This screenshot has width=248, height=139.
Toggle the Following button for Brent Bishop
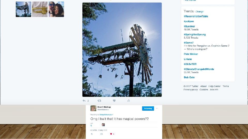pyautogui.click(x=148, y=108)
